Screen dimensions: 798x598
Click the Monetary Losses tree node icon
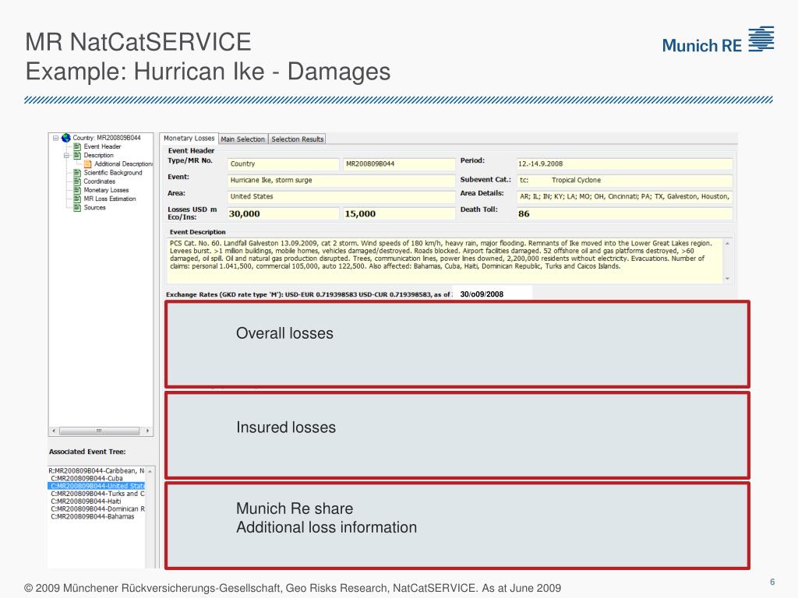[77, 190]
